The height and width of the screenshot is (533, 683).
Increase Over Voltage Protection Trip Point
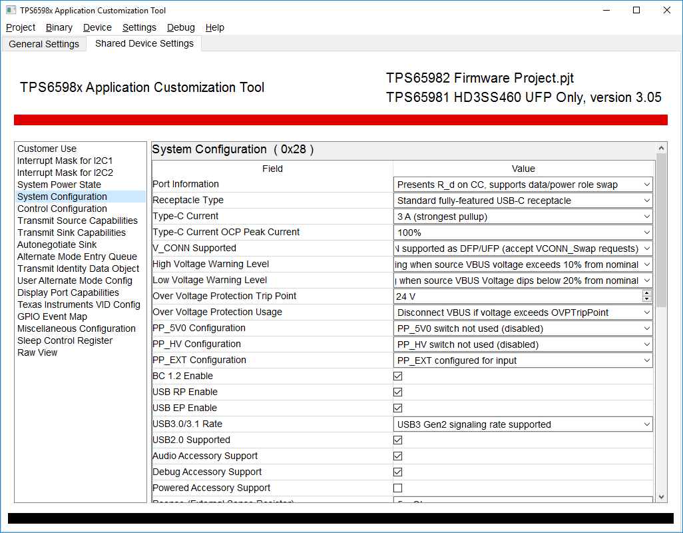point(647,293)
